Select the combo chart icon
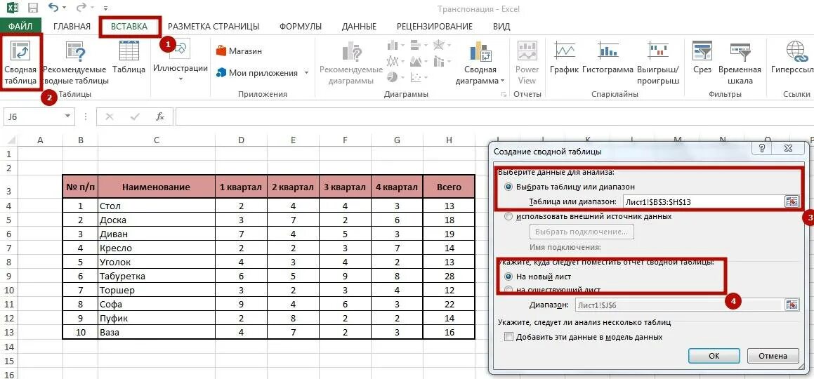The image size is (814, 379). tap(438, 62)
